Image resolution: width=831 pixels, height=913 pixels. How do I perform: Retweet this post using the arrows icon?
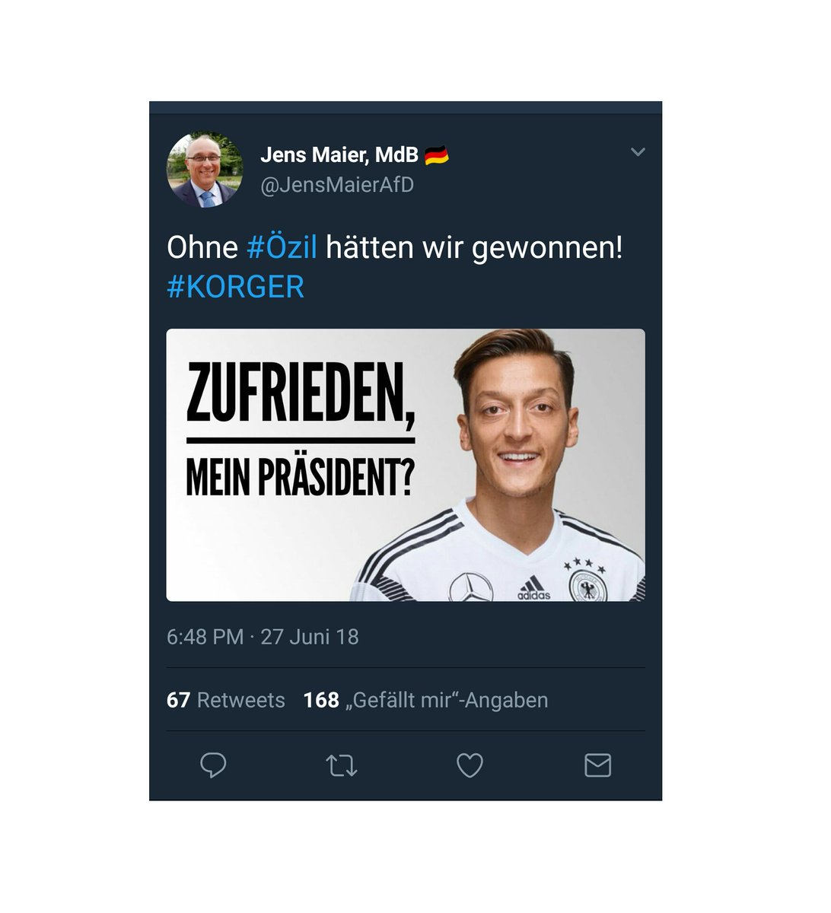(x=342, y=765)
